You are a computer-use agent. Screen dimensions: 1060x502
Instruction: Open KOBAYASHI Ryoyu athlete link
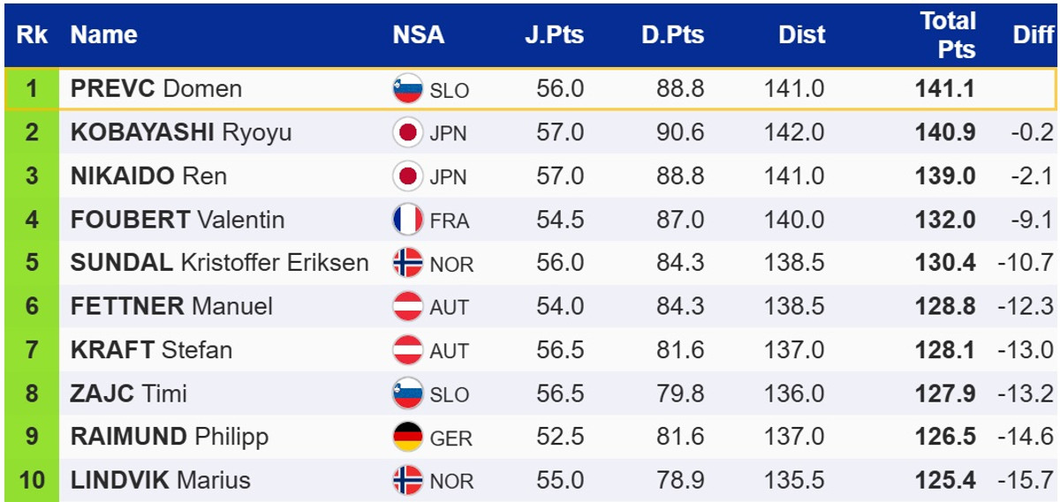tap(181, 132)
